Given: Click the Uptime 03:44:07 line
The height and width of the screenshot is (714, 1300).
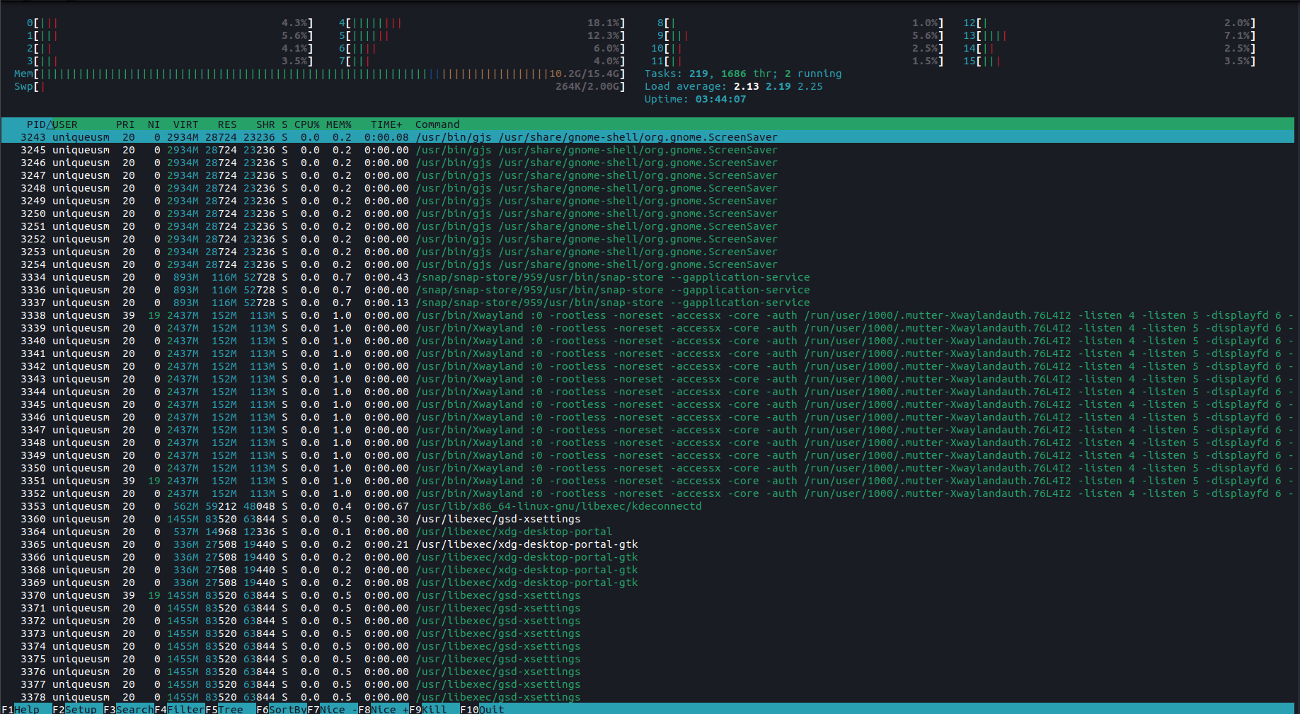Looking at the screenshot, I should [x=695, y=99].
